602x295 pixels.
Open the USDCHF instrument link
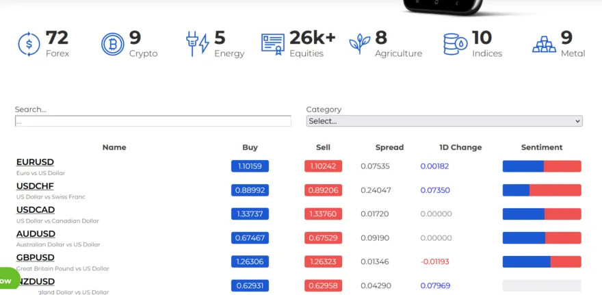coord(35,186)
